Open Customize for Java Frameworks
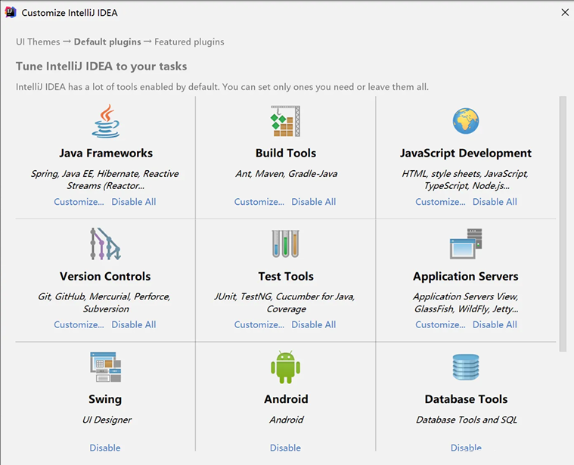Viewport: 574px width, 465px height. [79, 202]
